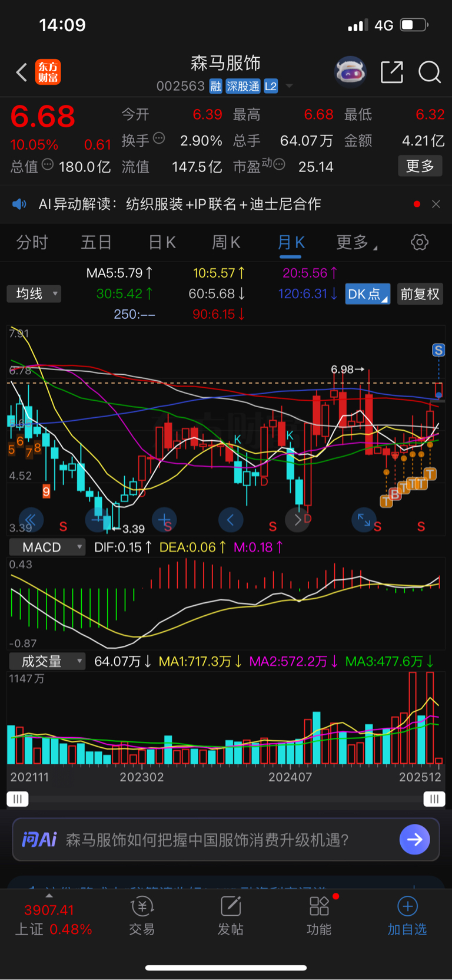Image resolution: width=452 pixels, height=980 pixels.
Task: Tap the 换手 info circle icon
Action: (159, 138)
